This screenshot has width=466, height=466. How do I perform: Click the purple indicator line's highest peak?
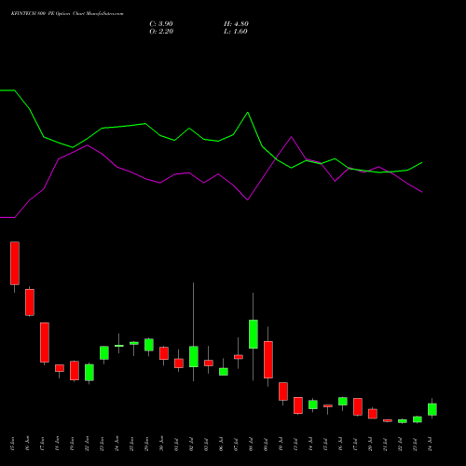coord(291,137)
